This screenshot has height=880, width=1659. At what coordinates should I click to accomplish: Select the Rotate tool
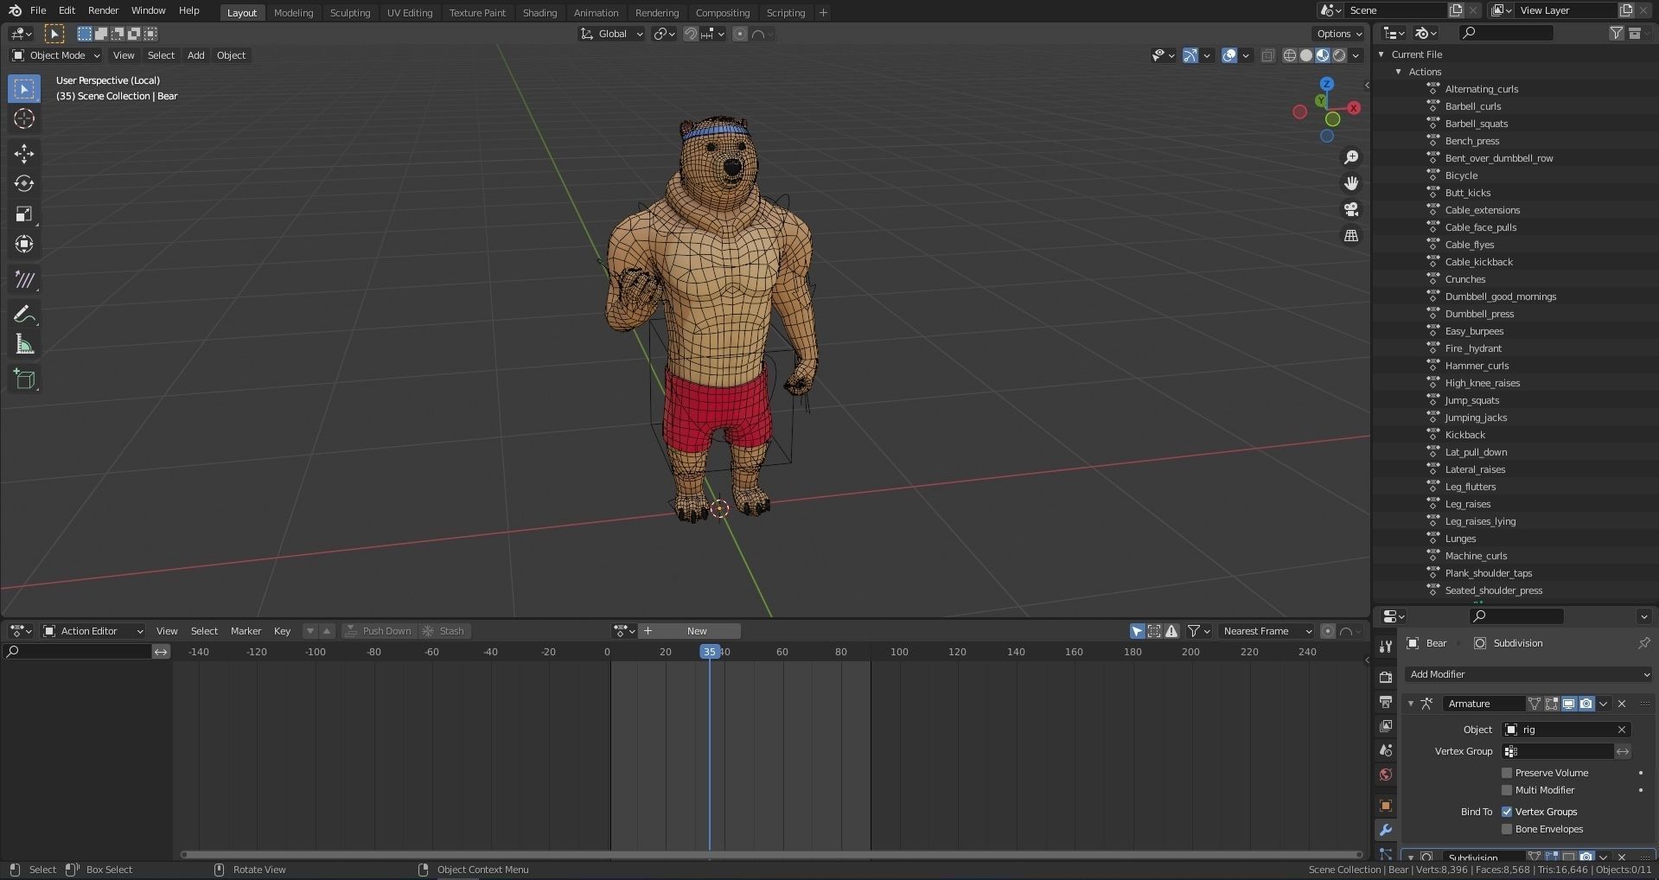point(24,183)
